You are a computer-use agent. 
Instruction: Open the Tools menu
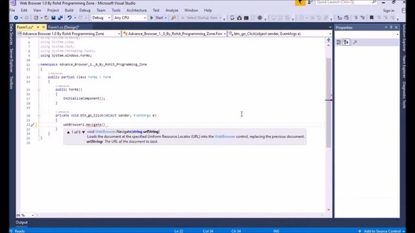pyautogui.click(x=116, y=10)
